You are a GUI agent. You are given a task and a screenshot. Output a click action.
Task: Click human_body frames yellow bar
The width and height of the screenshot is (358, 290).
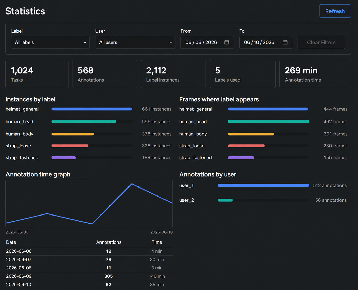click(x=251, y=134)
